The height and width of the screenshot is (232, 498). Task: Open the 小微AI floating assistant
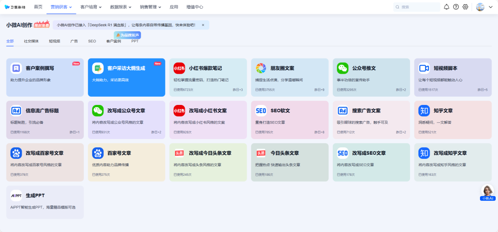pyautogui.click(x=487, y=192)
